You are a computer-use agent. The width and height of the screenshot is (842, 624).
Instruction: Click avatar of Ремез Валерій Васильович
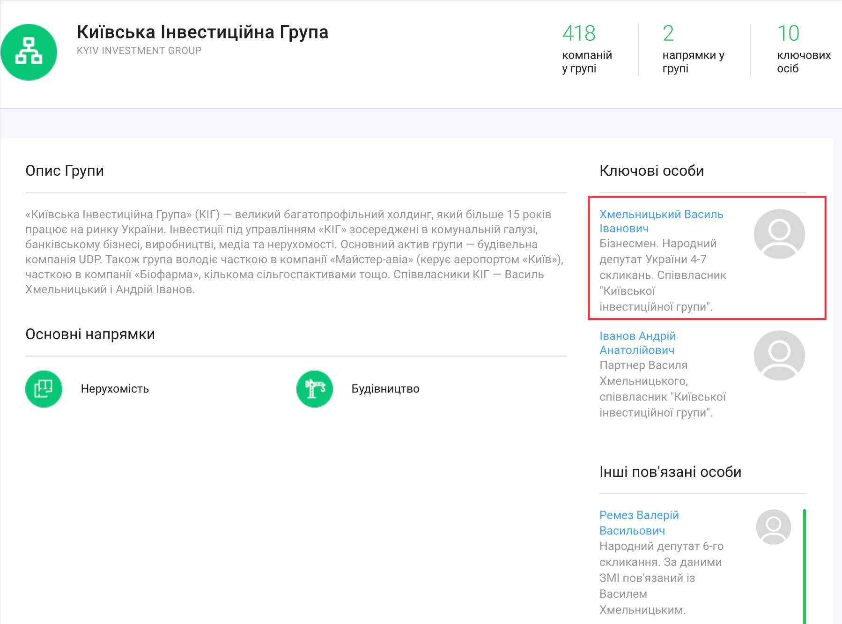click(x=773, y=527)
